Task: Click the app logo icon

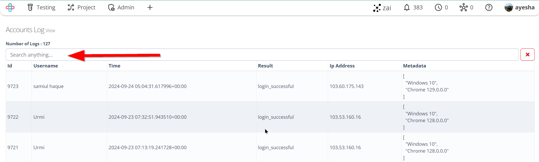Action: point(10,7)
